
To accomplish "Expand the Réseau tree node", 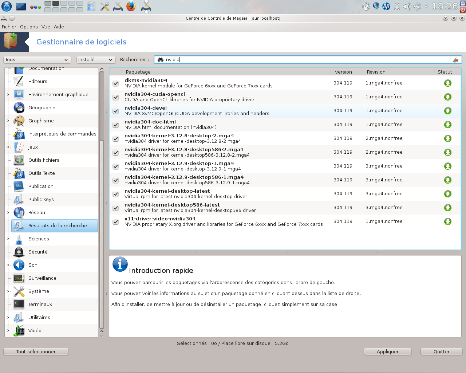I will click(x=8, y=212).
